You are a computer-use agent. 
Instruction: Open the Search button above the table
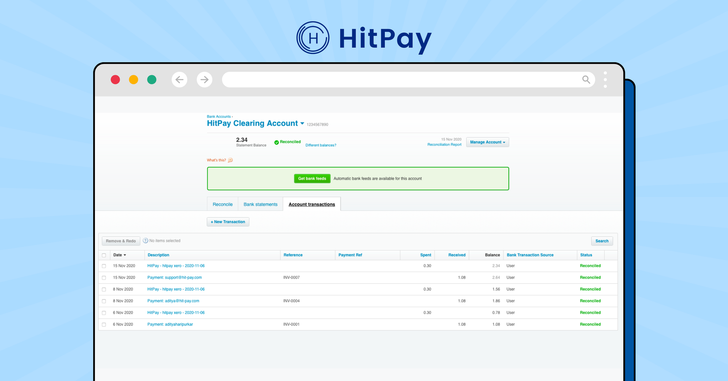pos(602,241)
